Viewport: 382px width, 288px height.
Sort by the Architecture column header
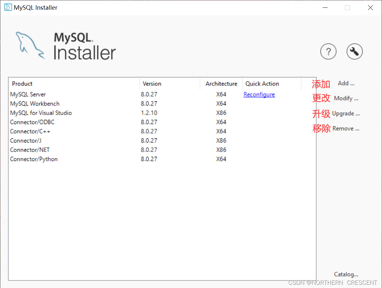pos(221,84)
